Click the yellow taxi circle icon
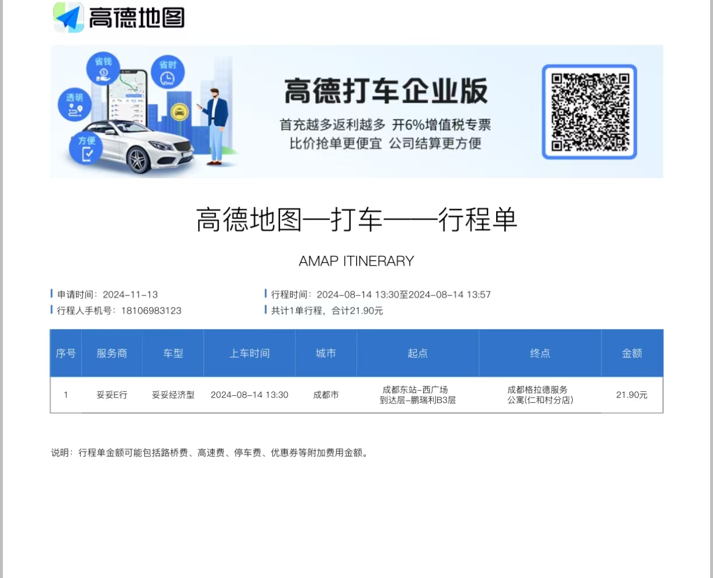This screenshot has width=713, height=578. [x=178, y=112]
